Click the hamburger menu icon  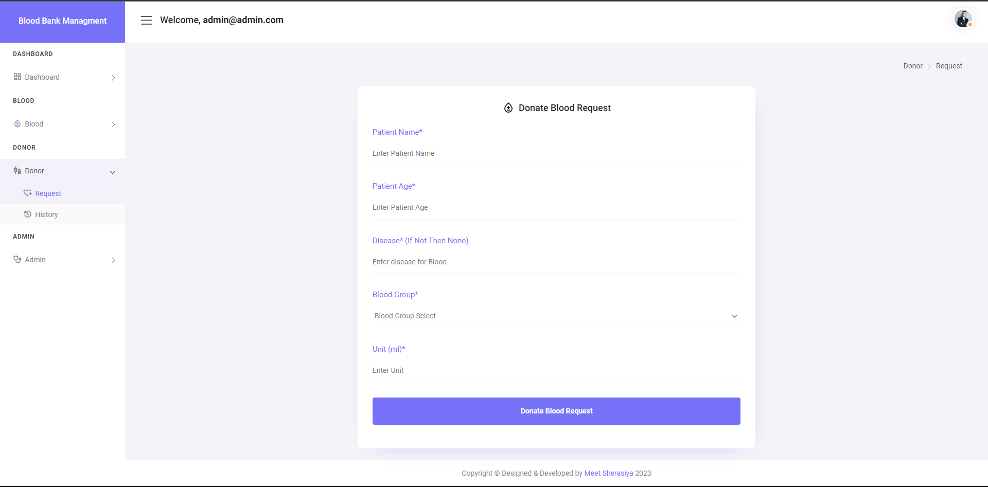[146, 20]
